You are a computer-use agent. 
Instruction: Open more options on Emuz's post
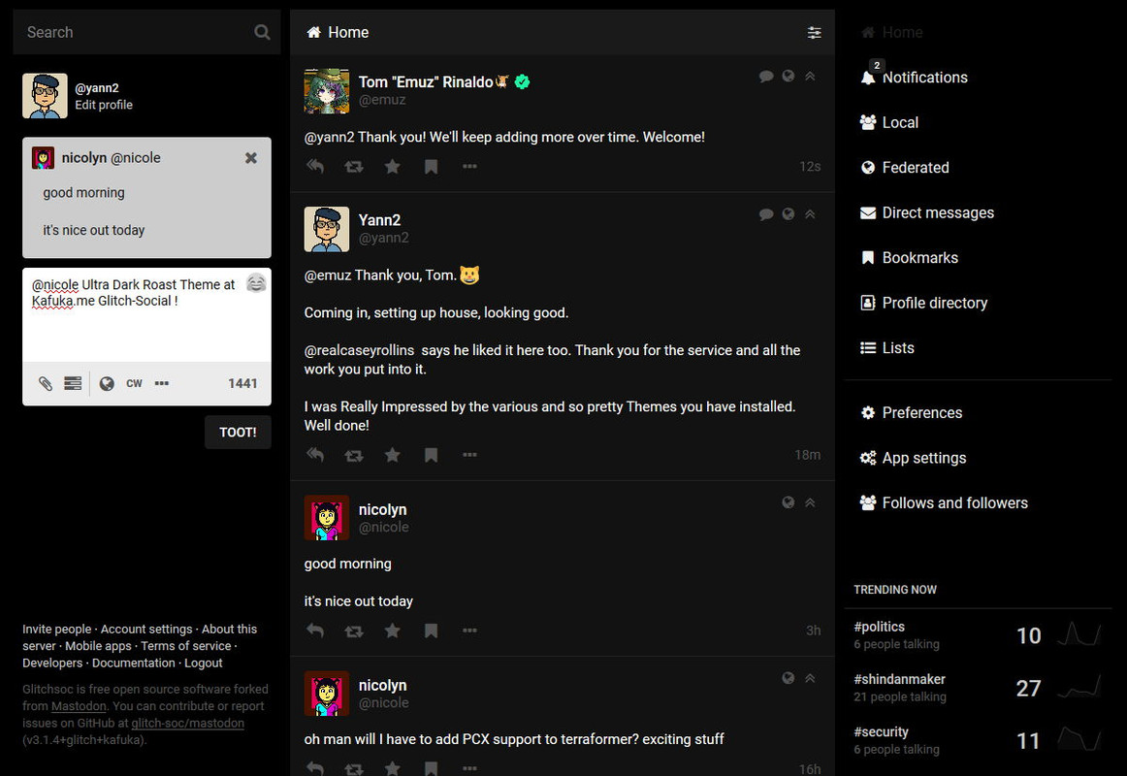tap(469, 167)
